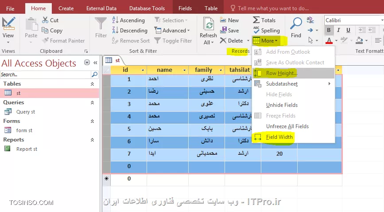Click the Filter funnel icon
The height and width of the screenshot is (212, 384).
[101, 24]
